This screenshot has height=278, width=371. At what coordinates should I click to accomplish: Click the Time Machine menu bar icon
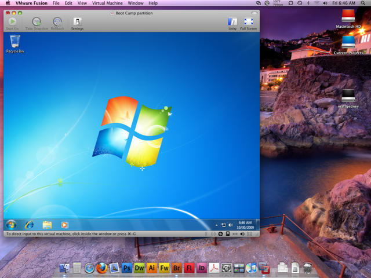pyautogui.click(x=300, y=3)
